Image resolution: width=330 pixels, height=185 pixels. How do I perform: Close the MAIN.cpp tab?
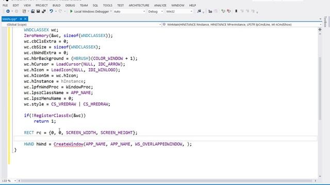point(25,19)
